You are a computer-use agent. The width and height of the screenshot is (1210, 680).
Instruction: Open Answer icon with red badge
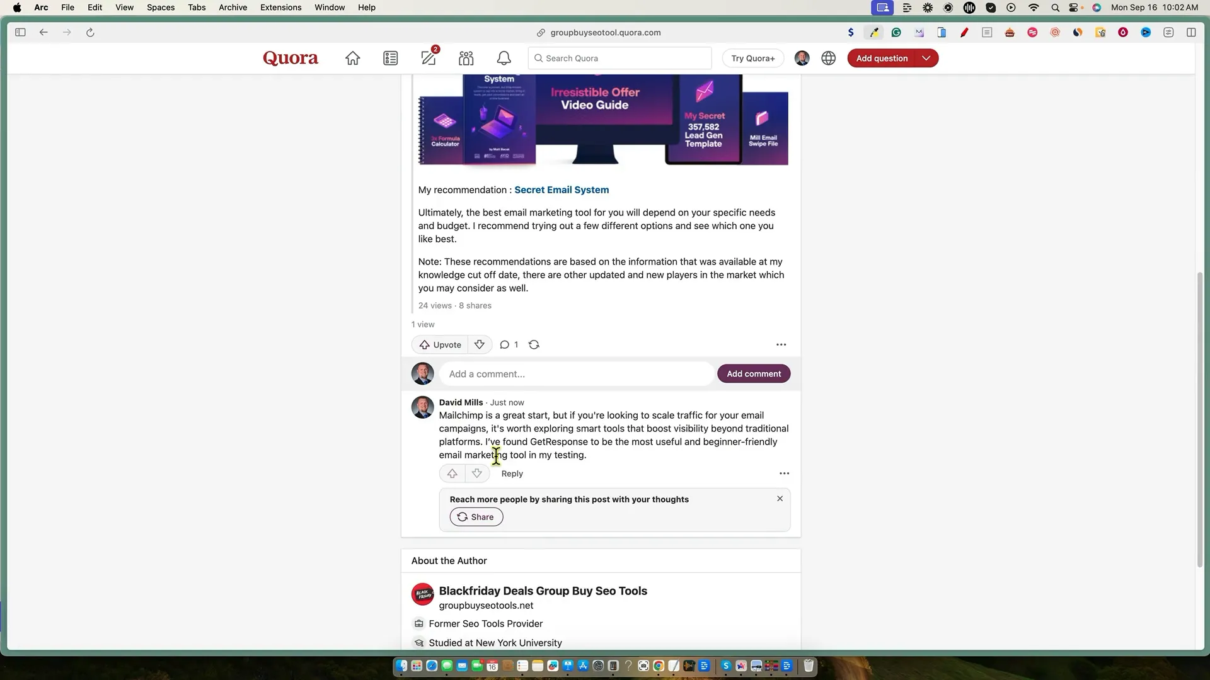429,59
